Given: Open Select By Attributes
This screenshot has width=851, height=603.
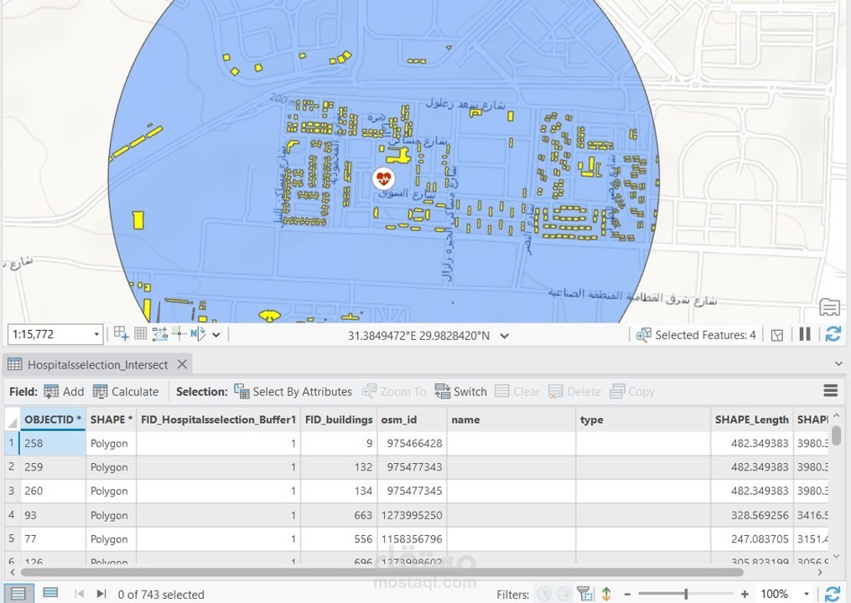Looking at the screenshot, I should [293, 391].
